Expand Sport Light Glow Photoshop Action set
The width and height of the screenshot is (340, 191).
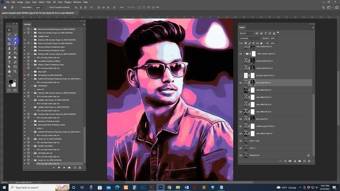coord(32,125)
